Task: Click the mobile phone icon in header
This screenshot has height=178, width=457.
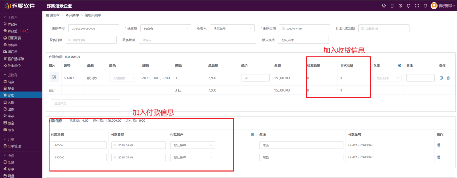Action: coord(392,6)
